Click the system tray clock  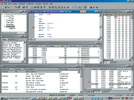131,98
